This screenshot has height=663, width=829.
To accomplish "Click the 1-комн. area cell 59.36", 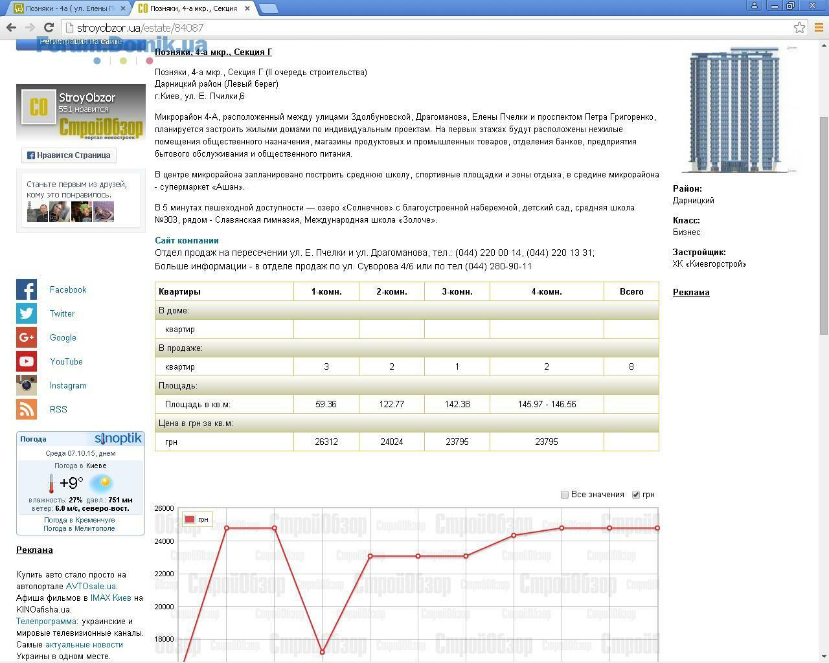I will 326,404.
